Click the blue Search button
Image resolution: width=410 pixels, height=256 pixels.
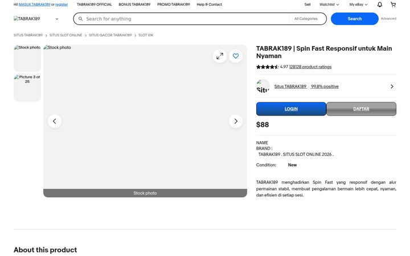pos(355,19)
